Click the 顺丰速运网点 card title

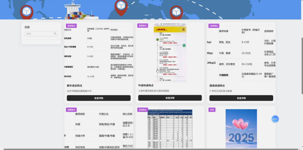75,86
